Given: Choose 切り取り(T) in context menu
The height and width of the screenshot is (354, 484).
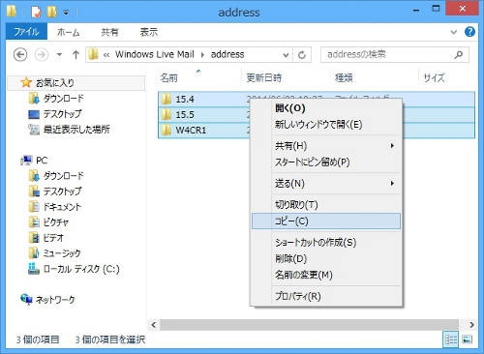Looking at the screenshot, I should (326, 205).
